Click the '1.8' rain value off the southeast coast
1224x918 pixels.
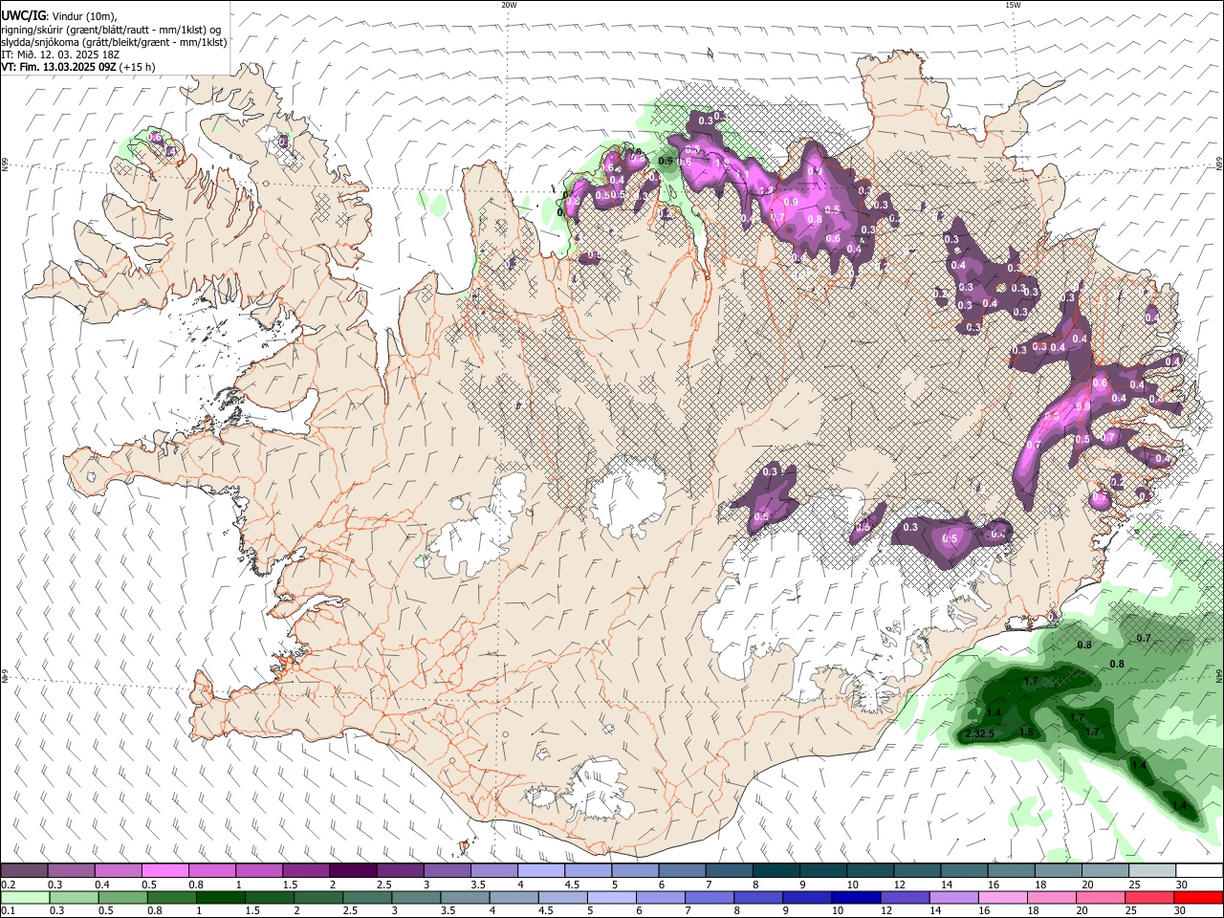tap(1026, 732)
